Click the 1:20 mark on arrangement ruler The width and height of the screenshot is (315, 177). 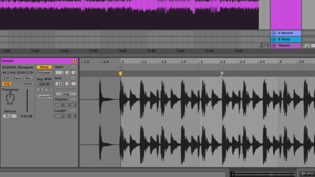coord(35,51)
